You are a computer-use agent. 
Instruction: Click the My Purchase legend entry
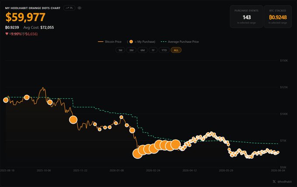141,42
